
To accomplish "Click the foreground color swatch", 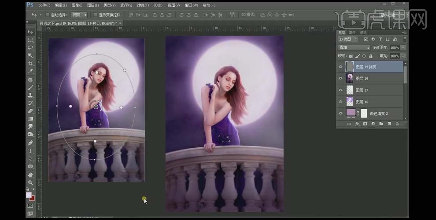I will pos(29,195).
